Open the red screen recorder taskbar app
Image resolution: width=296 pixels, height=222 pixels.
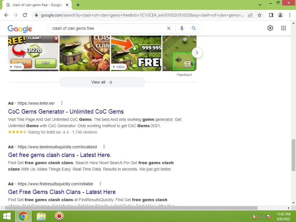tap(59, 216)
